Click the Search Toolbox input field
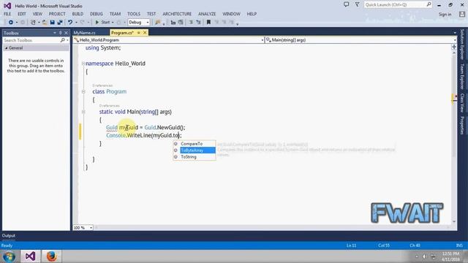This screenshot has width=468, height=263. pos(31,40)
